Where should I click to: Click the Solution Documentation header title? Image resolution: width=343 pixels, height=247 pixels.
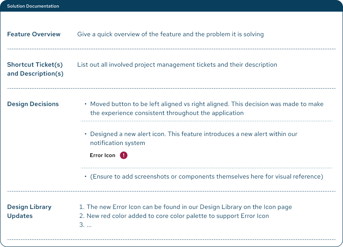point(33,6)
